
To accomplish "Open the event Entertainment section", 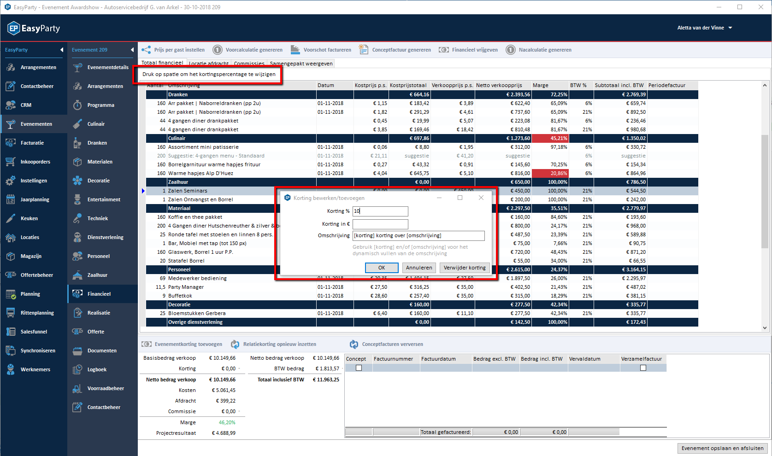I will click(102, 199).
